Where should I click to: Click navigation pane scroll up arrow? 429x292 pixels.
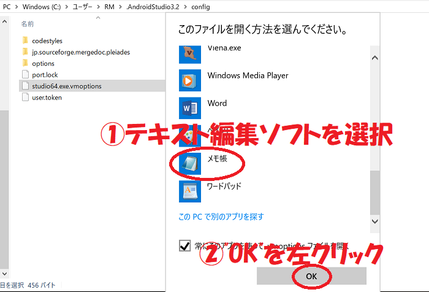pos(4,21)
